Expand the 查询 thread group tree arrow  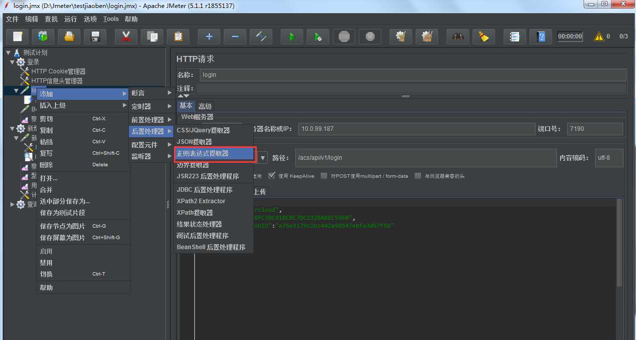click(x=12, y=204)
